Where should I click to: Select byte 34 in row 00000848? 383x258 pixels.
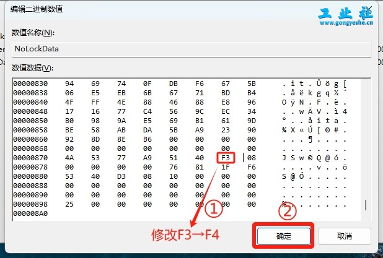pos(252,111)
